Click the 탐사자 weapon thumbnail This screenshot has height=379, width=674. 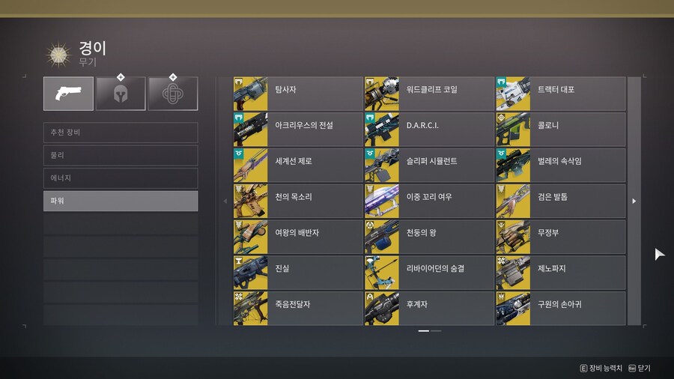pyautogui.click(x=251, y=94)
